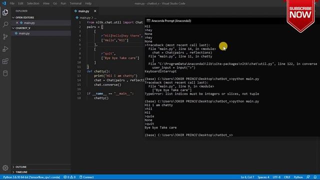This screenshot has height=180, width=320.
Task: Click line number 12 in the editor
Action: [79, 71]
